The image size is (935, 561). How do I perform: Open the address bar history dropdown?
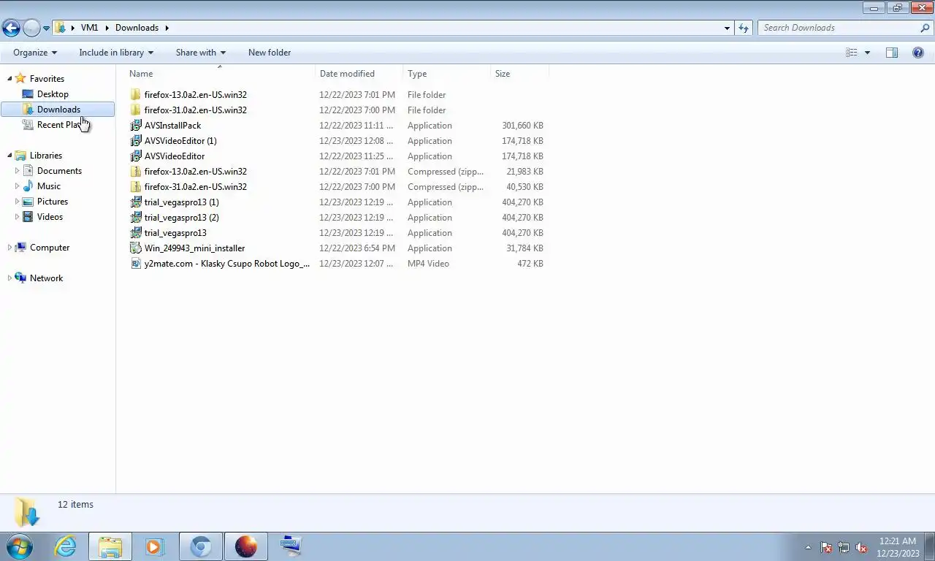727,28
